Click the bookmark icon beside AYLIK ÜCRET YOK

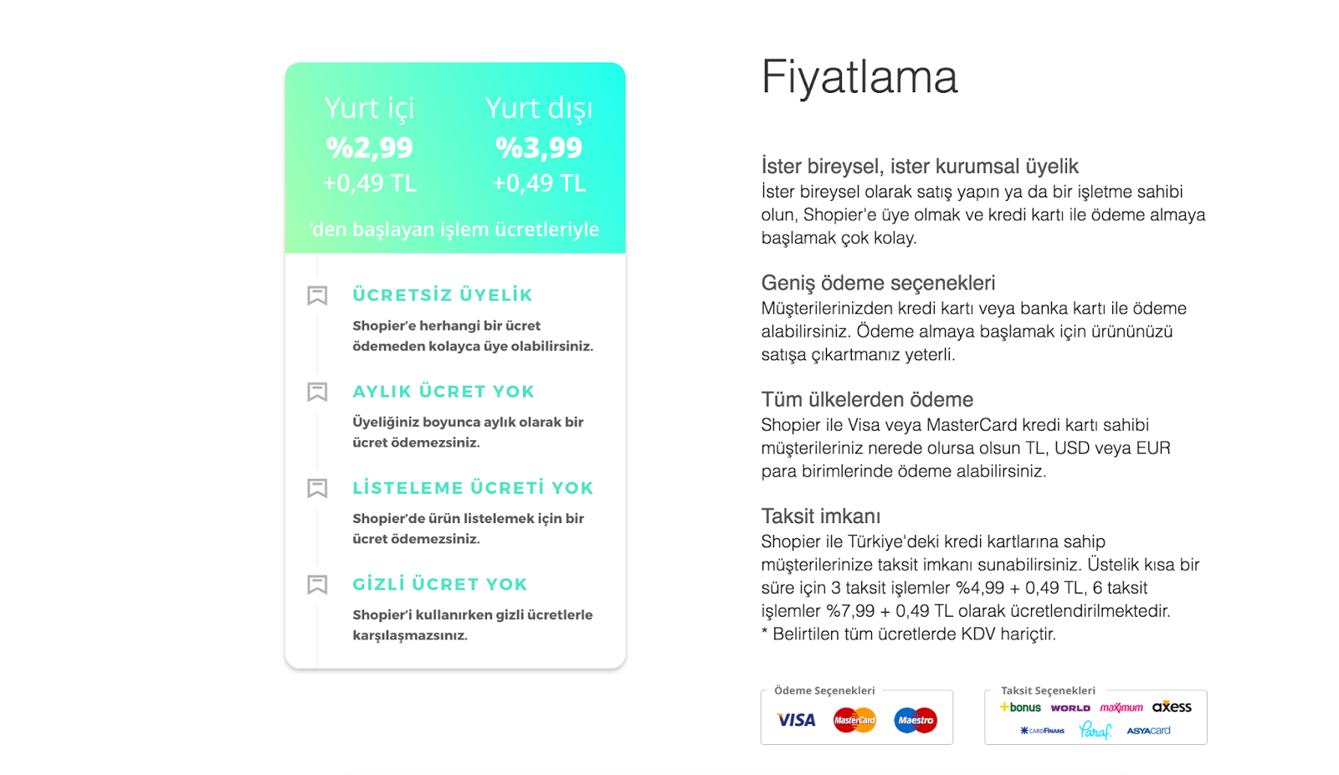pos(317,392)
